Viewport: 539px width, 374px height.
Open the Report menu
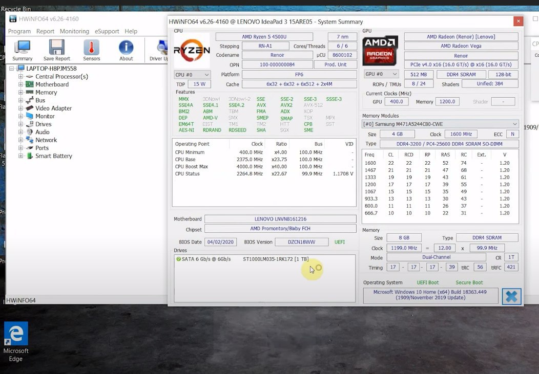pyautogui.click(x=46, y=31)
